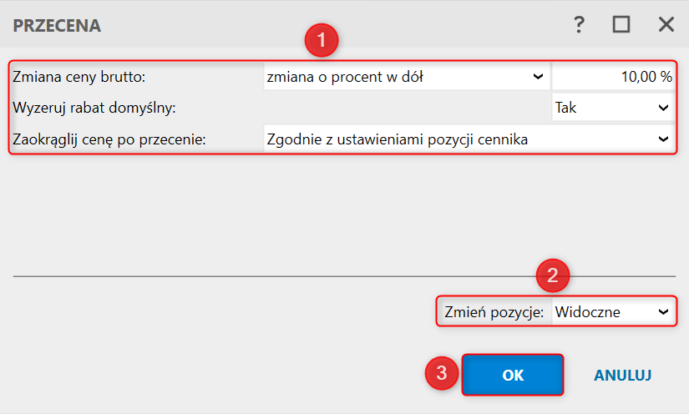Open the 'Widoczne' positions dropdown
689x414 pixels.
[x=614, y=311]
